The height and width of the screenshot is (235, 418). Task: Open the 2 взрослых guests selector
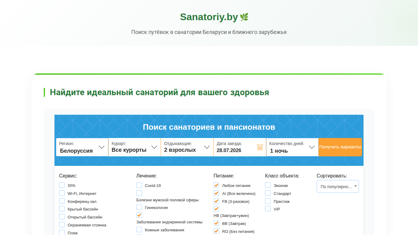[187, 147]
